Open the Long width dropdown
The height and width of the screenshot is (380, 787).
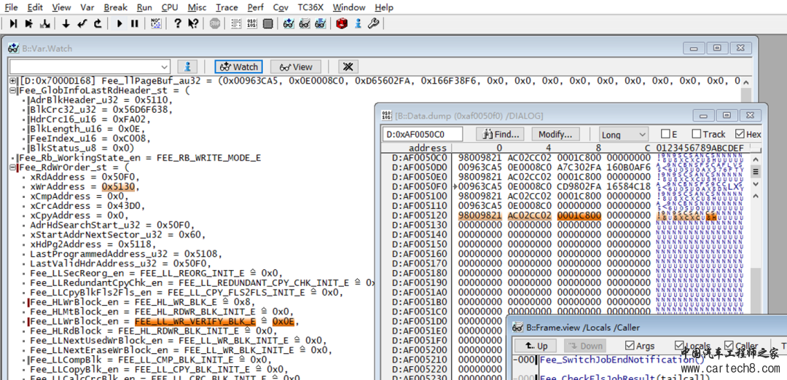pos(624,135)
